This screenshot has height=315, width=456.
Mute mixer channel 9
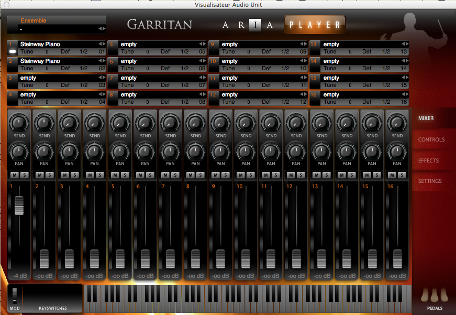click(x=216, y=175)
